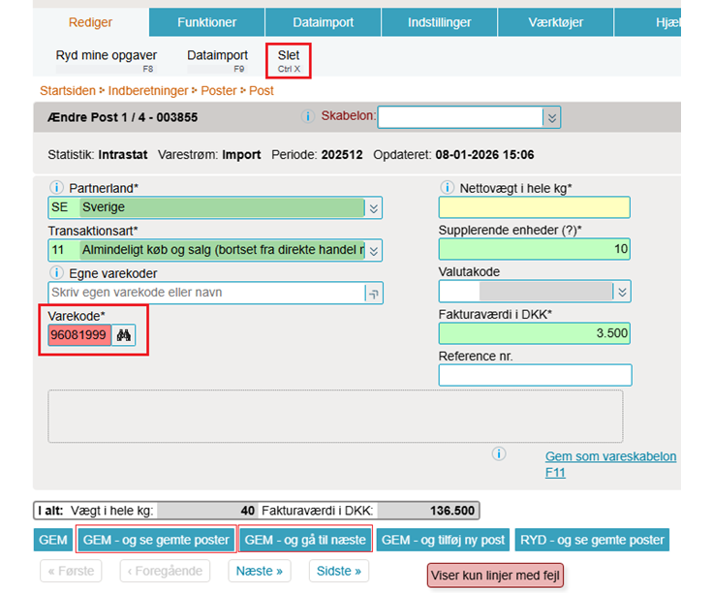Click the Nettovægt i hele kg field
This screenshot has width=713, height=593.
point(534,207)
